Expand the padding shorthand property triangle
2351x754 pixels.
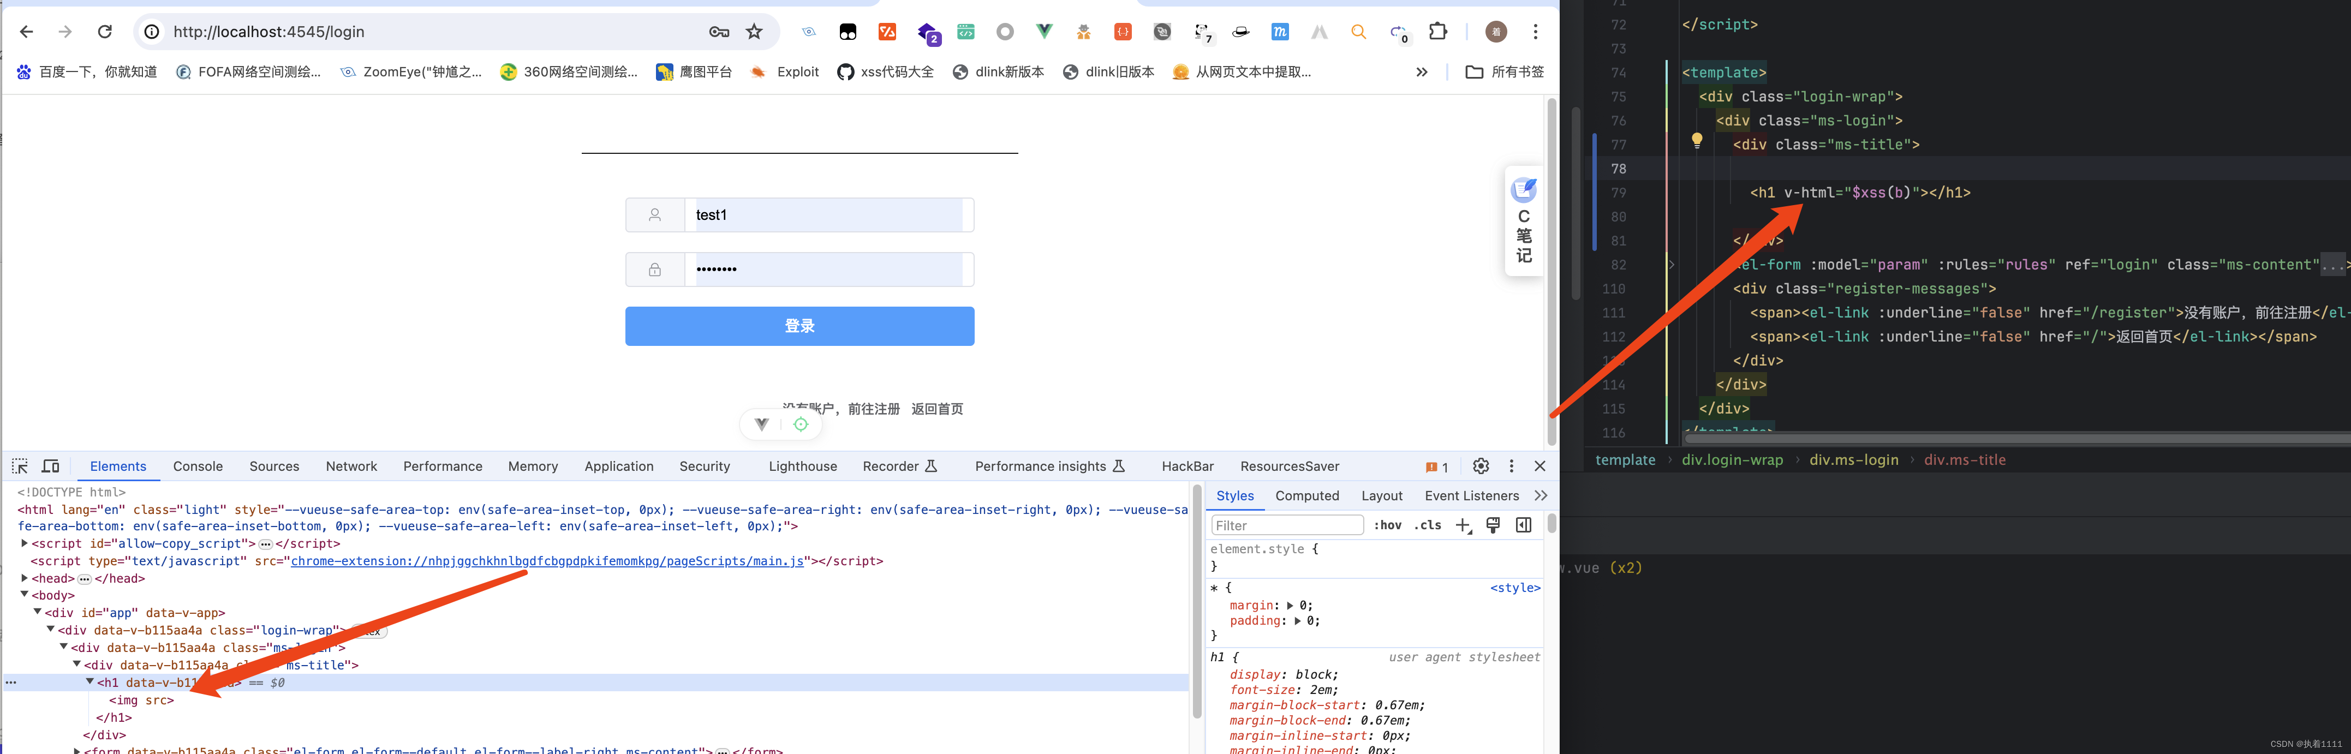[x=1297, y=621]
